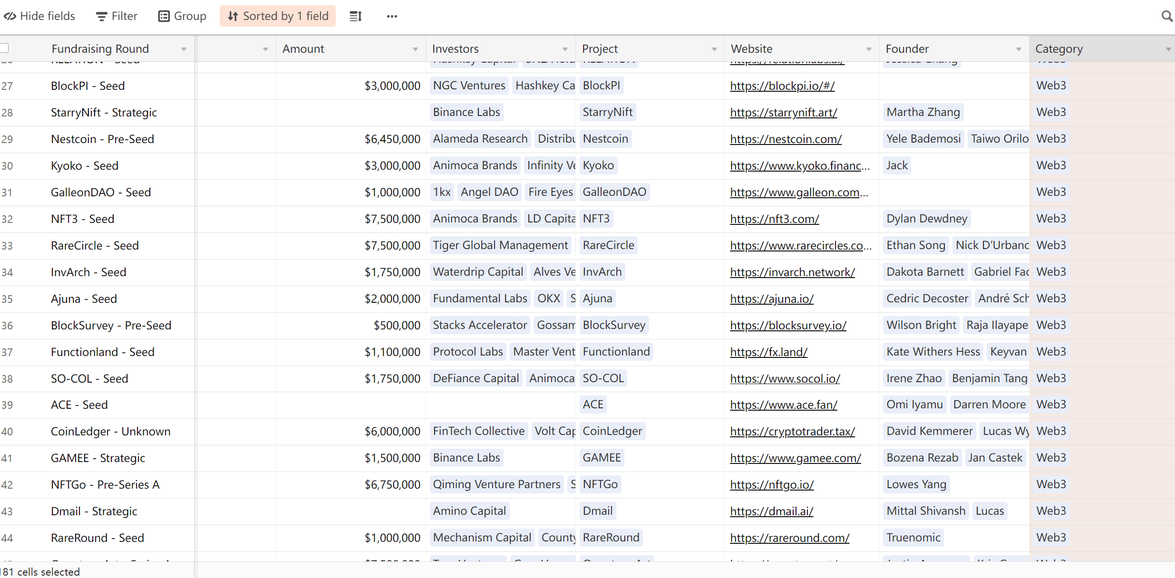Click the Waterdrip Capital investor tag

pyautogui.click(x=478, y=272)
